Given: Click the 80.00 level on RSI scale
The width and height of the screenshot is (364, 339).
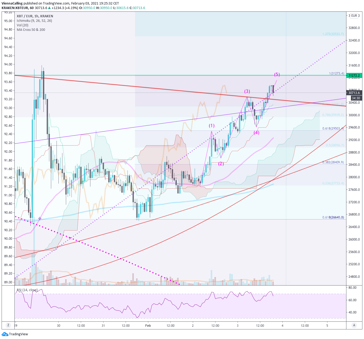Looking at the screenshot, I should (352, 288).
